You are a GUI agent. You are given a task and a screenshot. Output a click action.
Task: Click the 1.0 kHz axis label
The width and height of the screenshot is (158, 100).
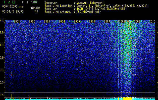[x=2, y=45]
